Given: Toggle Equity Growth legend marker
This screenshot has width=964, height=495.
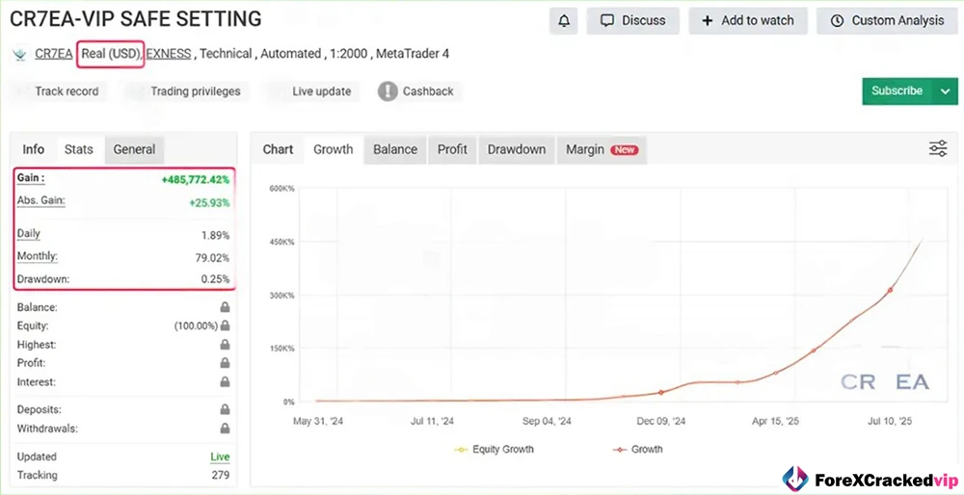Looking at the screenshot, I should pyautogui.click(x=461, y=450).
